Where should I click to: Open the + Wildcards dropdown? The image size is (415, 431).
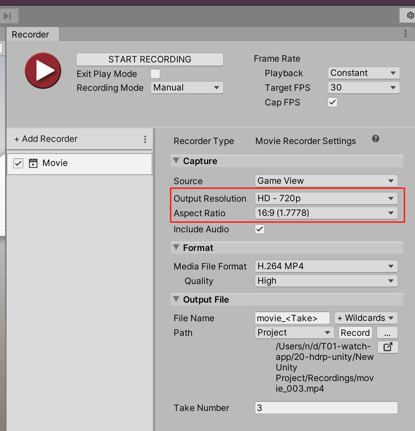[366, 318]
